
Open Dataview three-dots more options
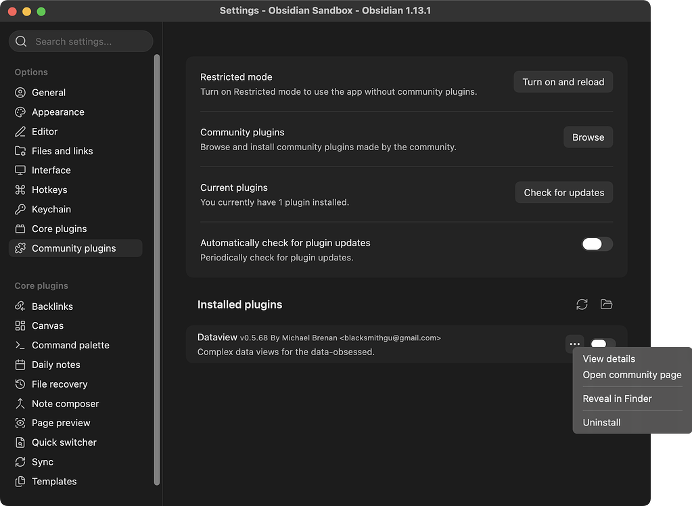[574, 344]
